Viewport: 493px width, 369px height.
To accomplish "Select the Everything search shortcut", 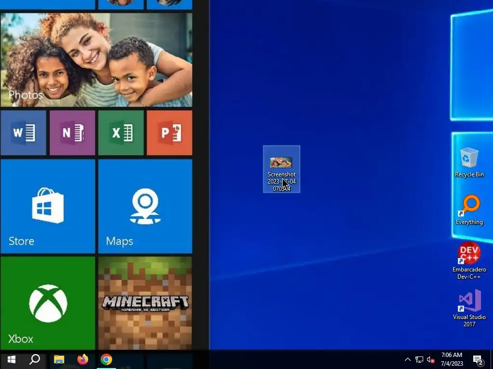I will click(x=469, y=210).
